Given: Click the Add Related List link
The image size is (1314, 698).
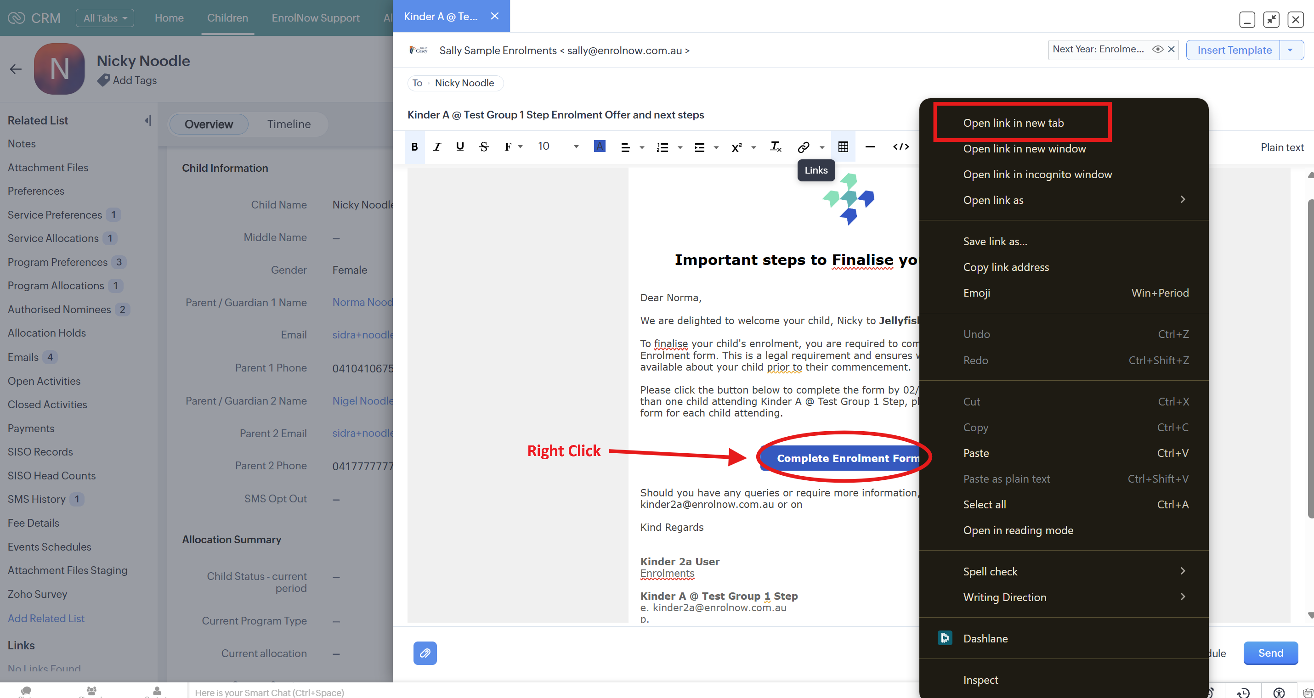Looking at the screenshot, I should click(46, 618).
